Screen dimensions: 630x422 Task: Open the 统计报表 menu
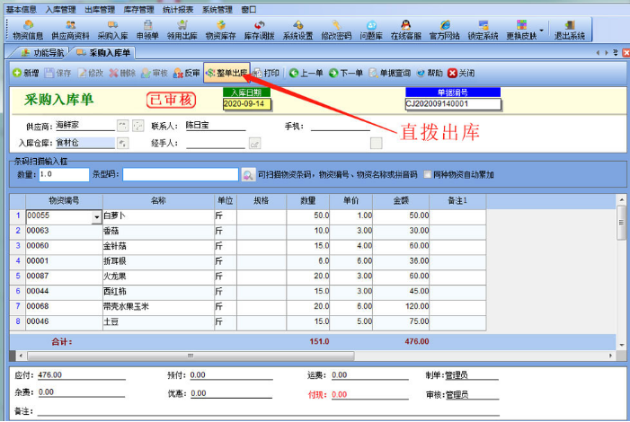coord(178,9)
